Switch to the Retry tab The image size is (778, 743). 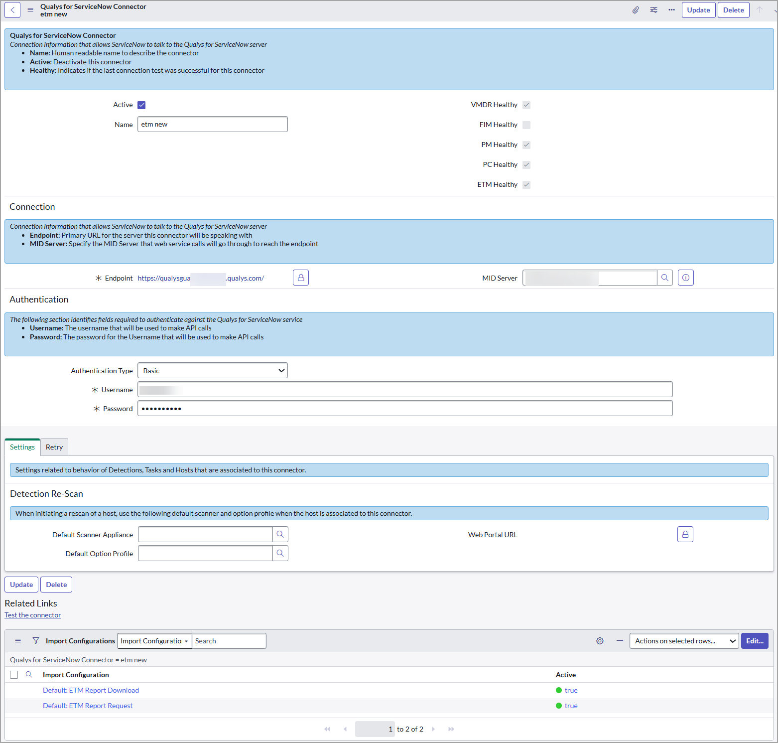pyautogui.click(x=54, y=447)
